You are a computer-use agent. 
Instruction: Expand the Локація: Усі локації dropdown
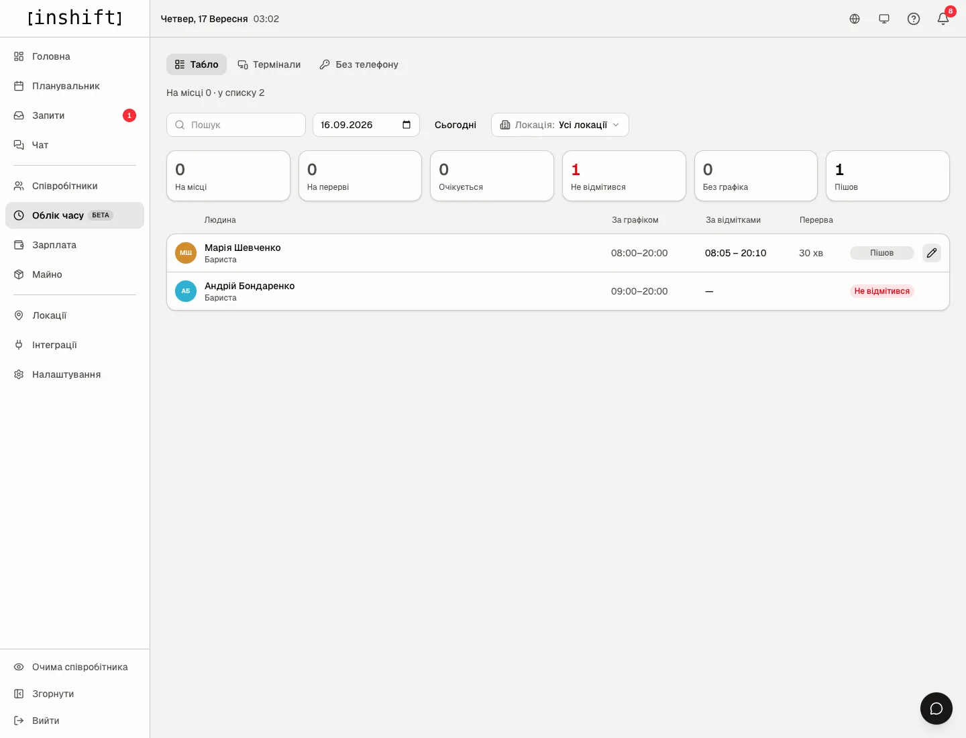[560, 125]
